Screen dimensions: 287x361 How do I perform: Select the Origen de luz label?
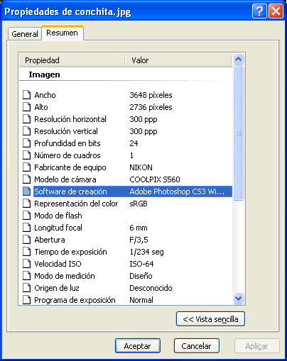pyautogui.click(x=57, y=288)
